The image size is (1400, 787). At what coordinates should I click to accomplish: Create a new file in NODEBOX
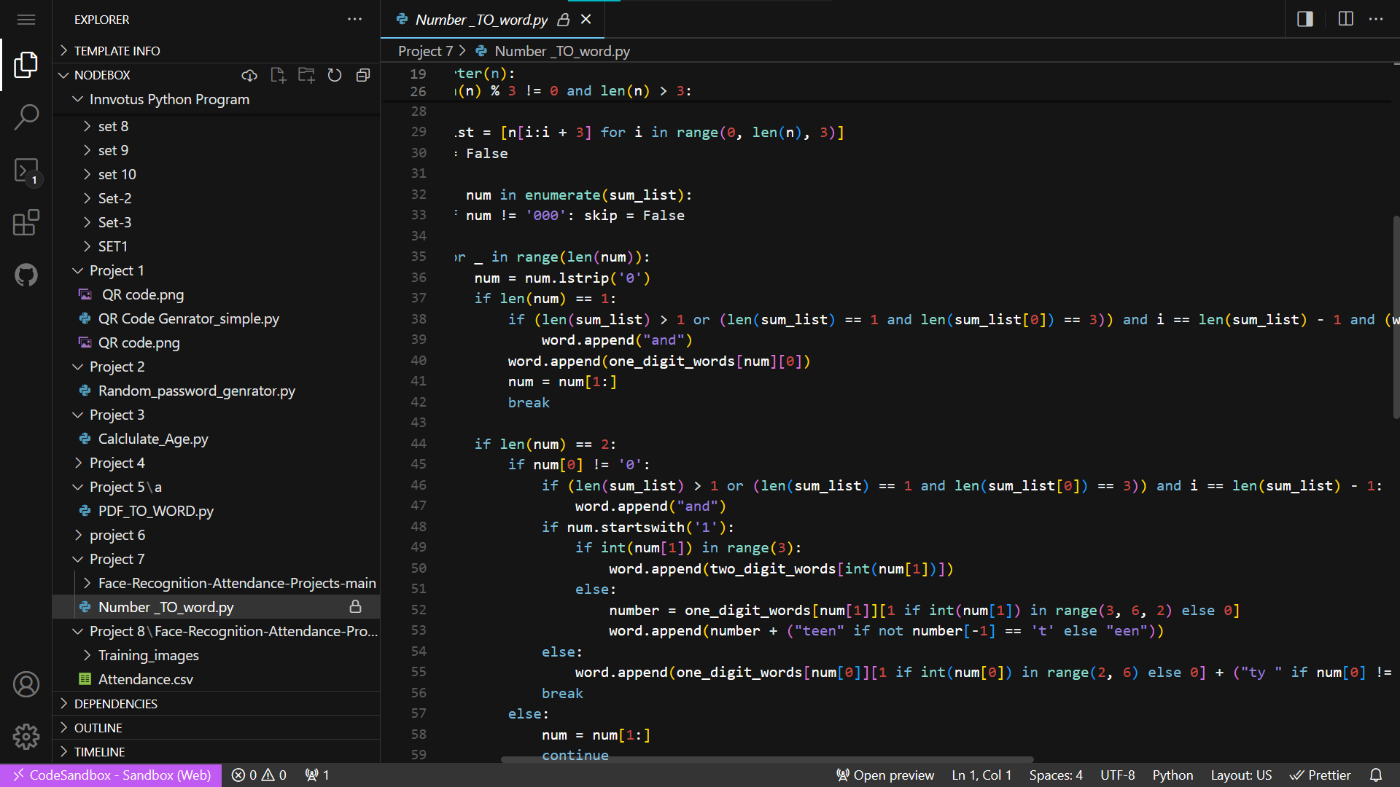coord(278,75)
